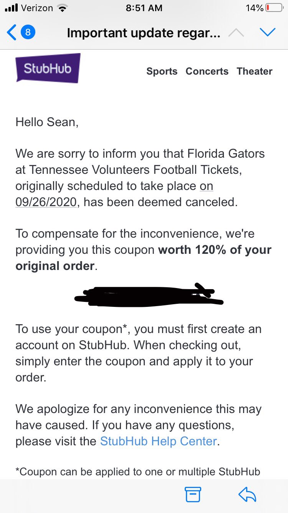
Task: Show the previous message with up arrow
Action: tap(236, 33)
